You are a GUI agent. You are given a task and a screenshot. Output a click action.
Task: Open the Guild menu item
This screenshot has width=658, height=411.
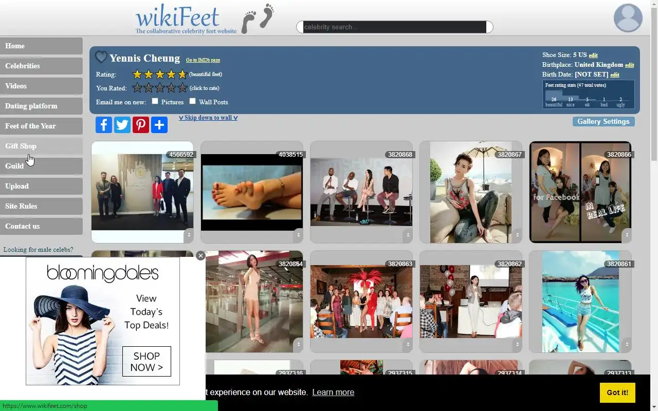click(x=41, y=166)
